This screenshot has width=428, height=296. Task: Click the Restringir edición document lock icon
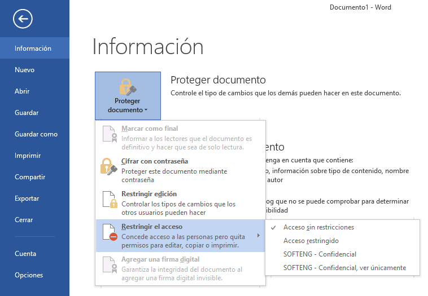109,199
